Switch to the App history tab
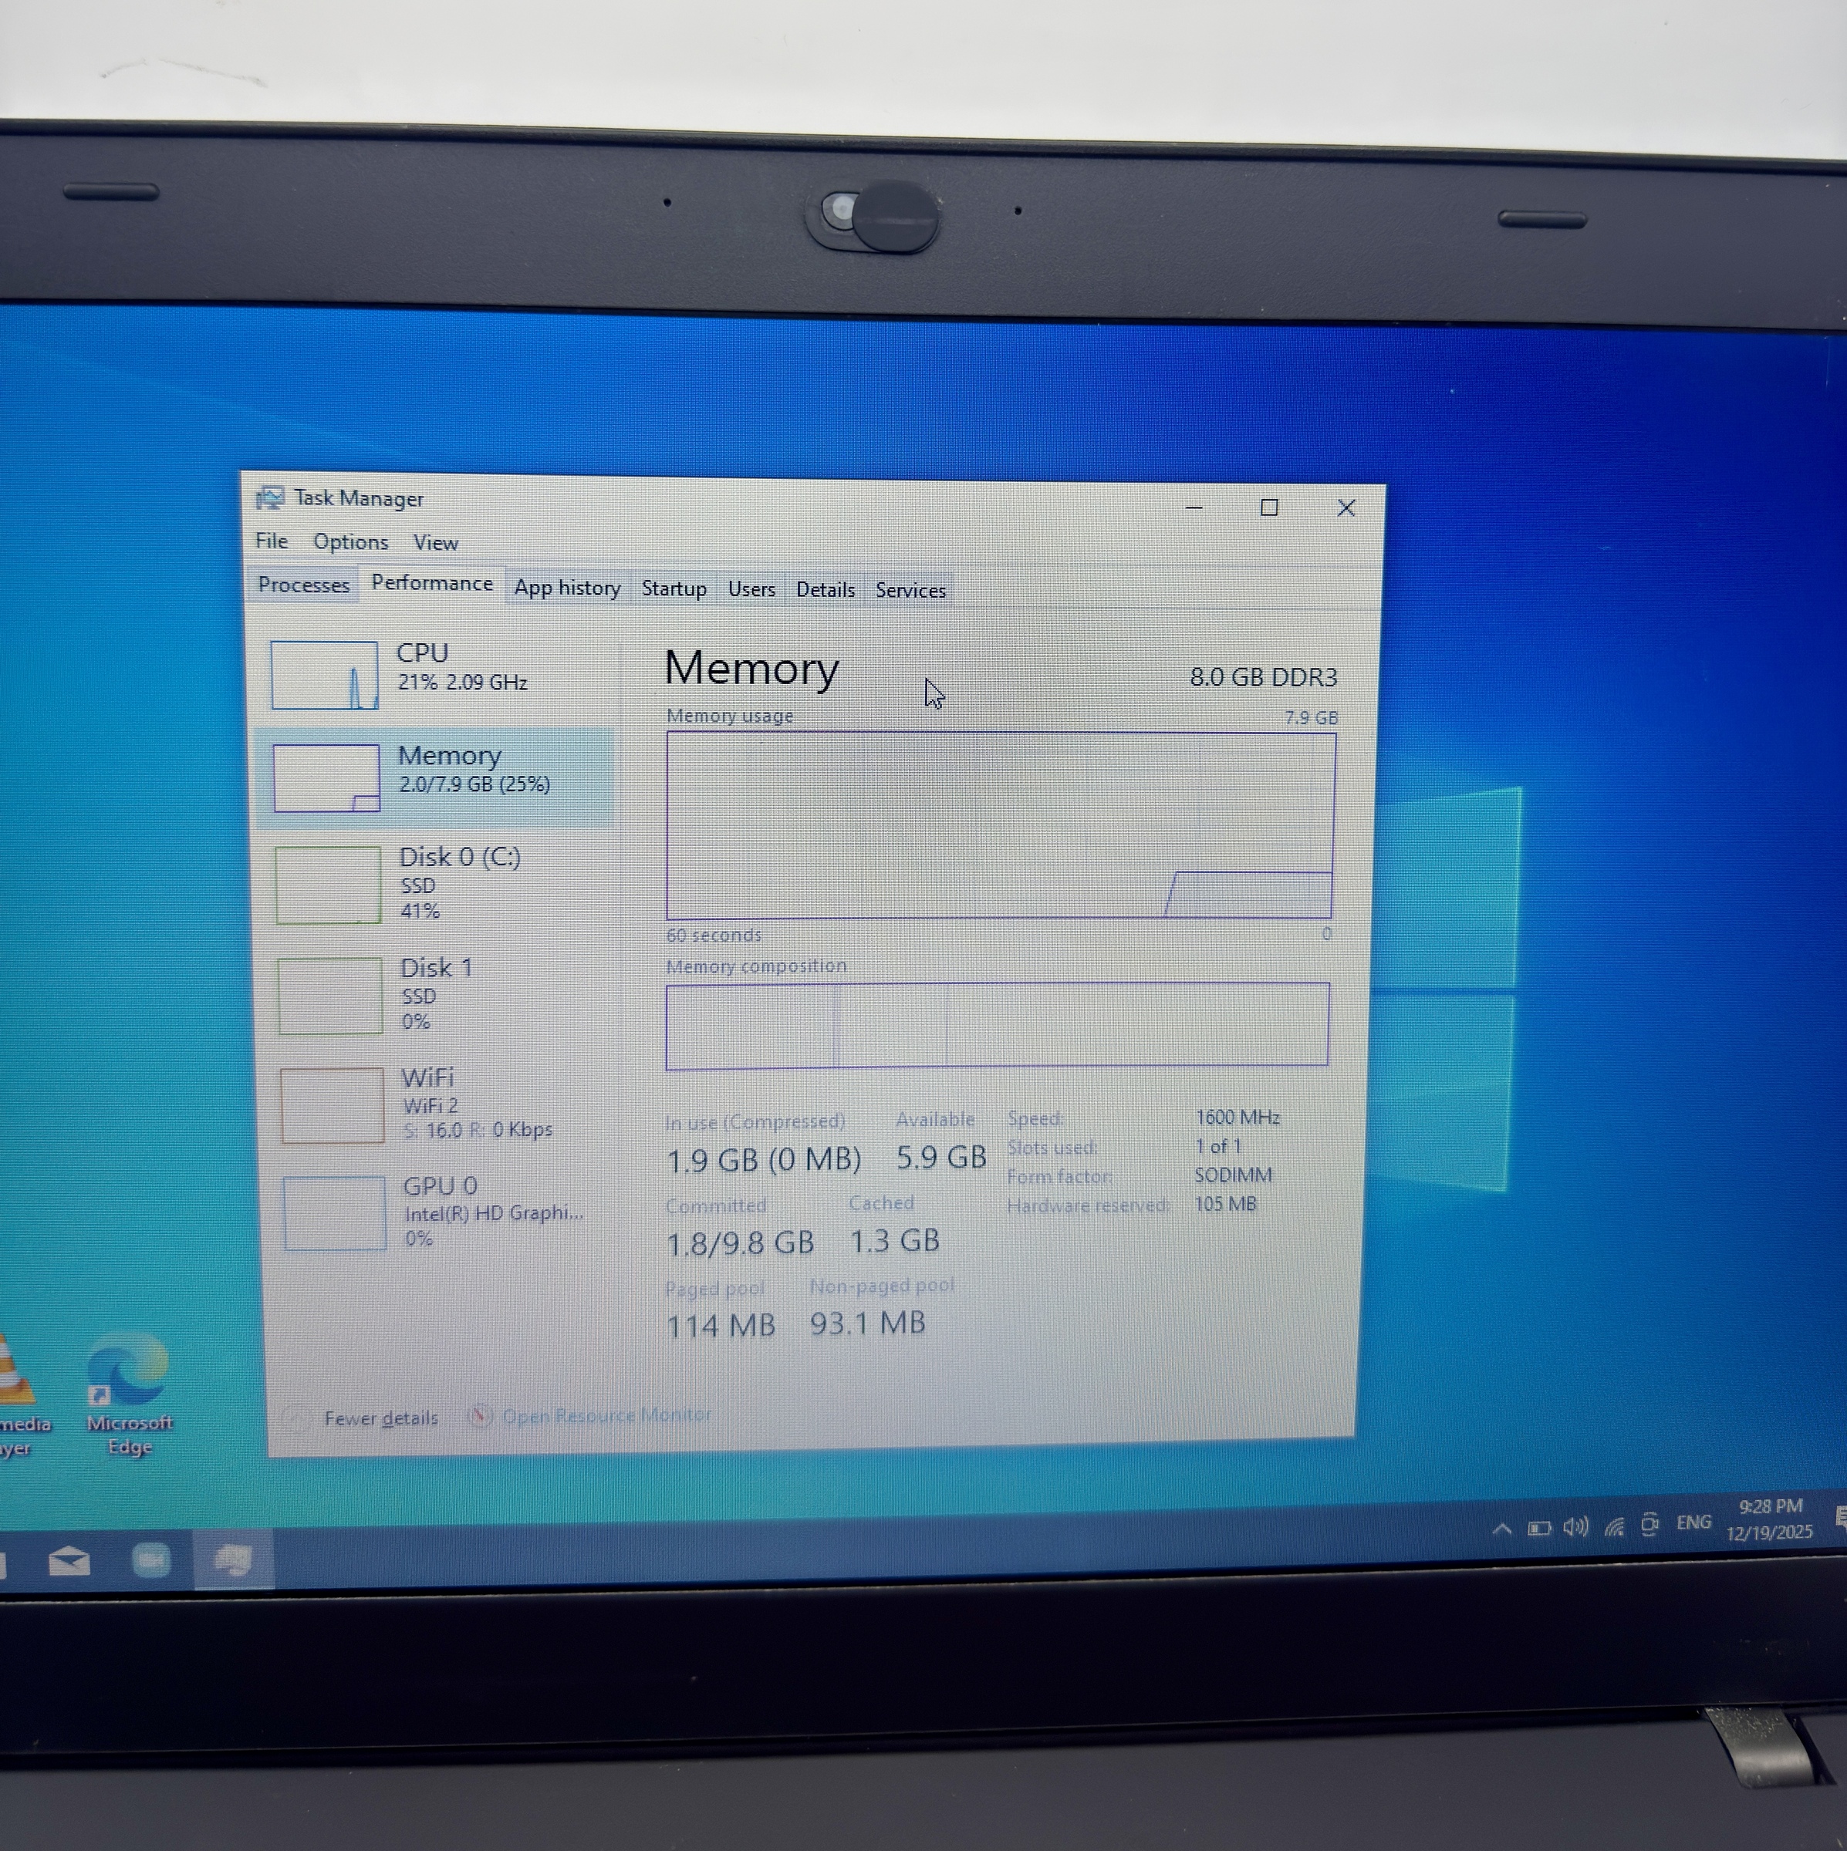The image size is (1847, 1851). 566,587
